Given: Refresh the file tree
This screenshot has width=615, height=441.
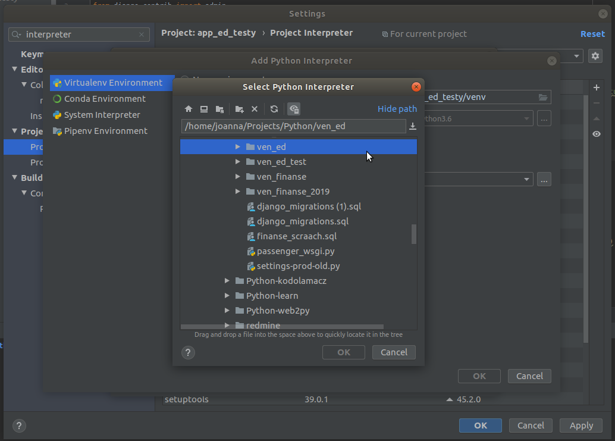Looking at the screenshot, I should point(274,109).
